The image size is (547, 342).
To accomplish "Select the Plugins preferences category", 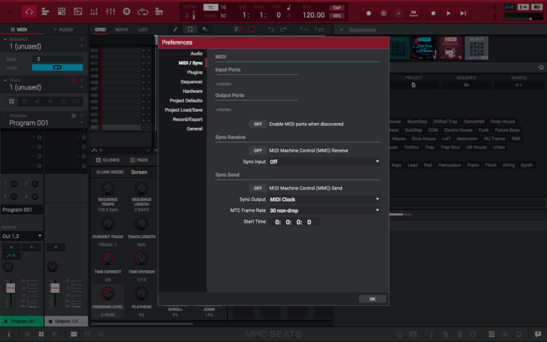I will pyautogui.click(x=195, y=73).
